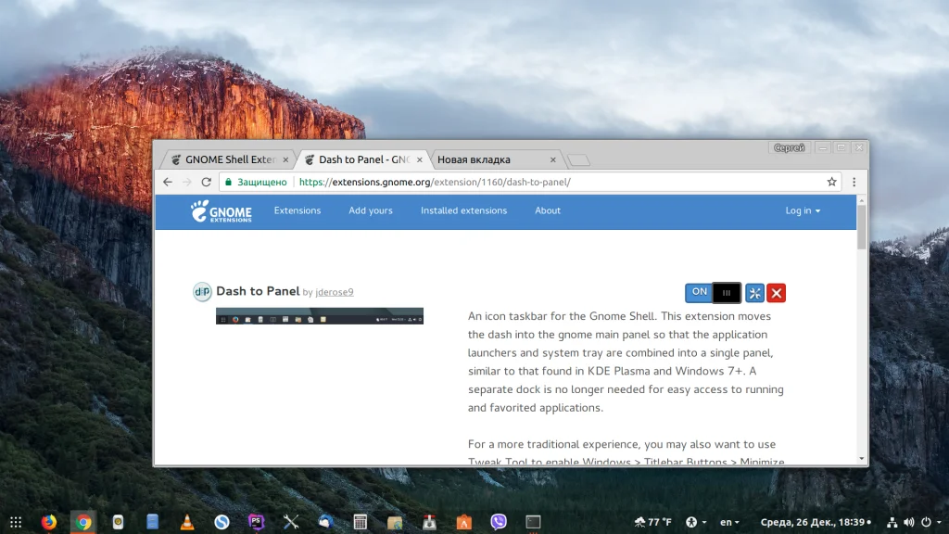
Task: Open the VLC media player icon
Action: click(187, 522)
